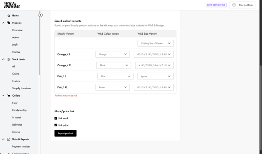Open Orange / XL size variant dropdown
262x154 pixels.
coord(154,65)
